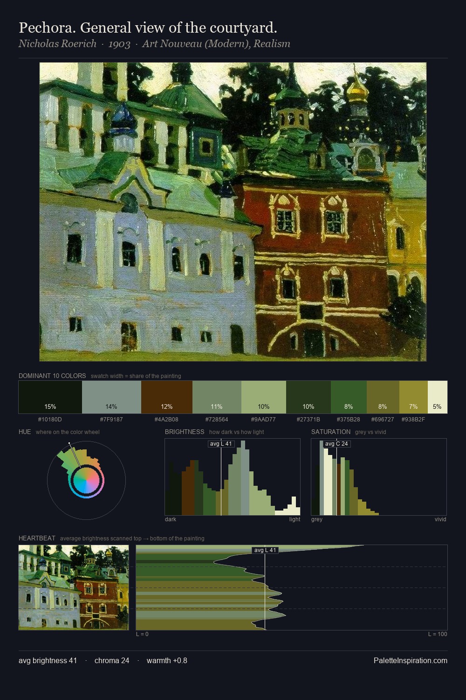Click the 'vivid' axis label

point(440,519)
